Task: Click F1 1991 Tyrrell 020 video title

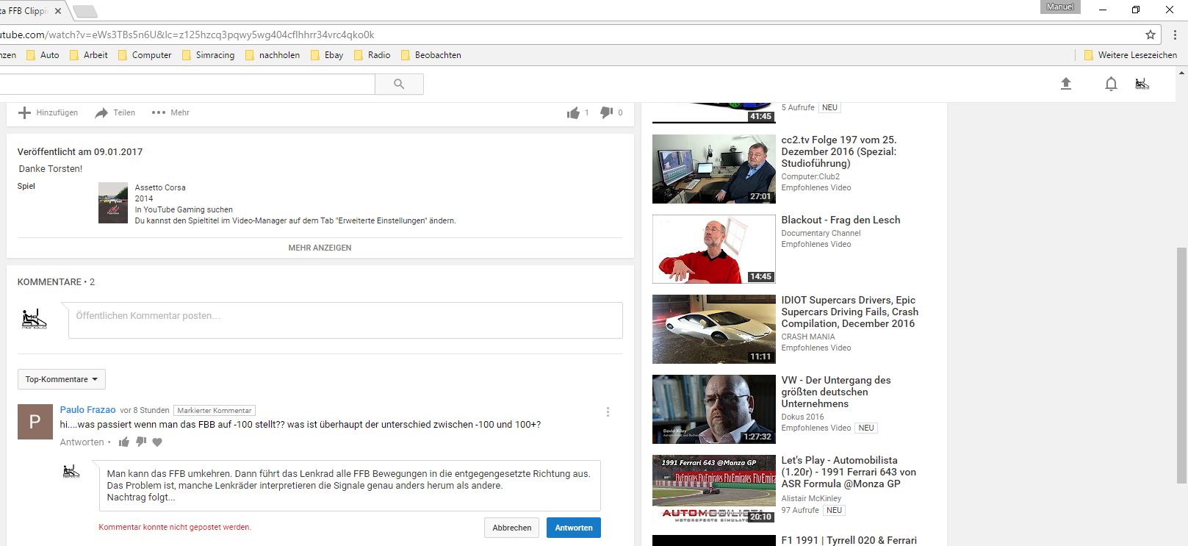Action: coord(849,540)
